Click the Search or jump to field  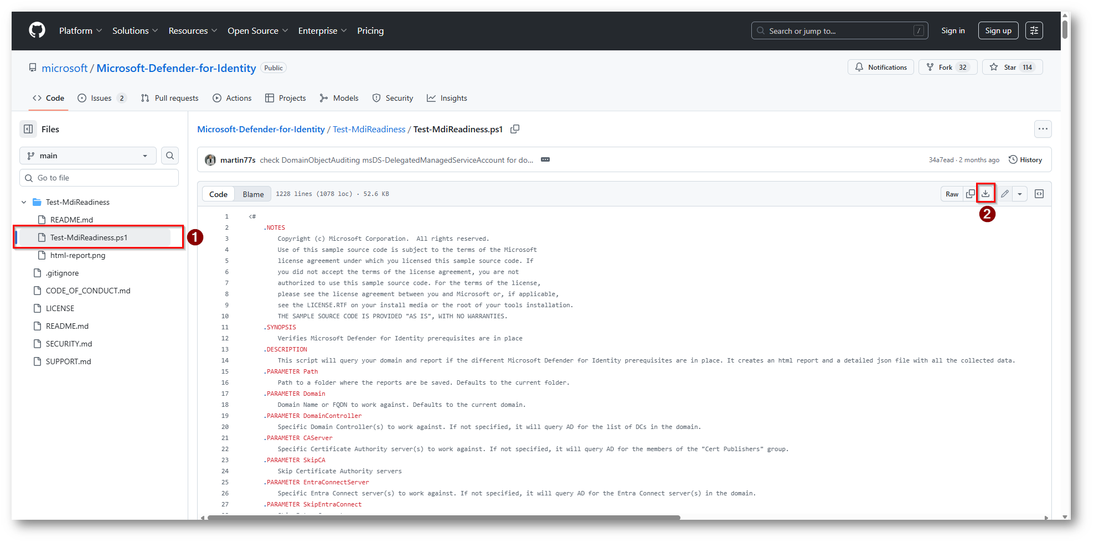pyautogui.click(x=839, y=30)
